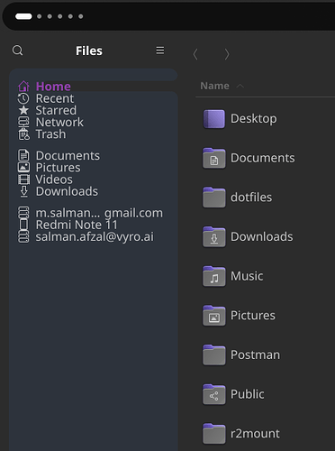Image resolution: width=335 pixels, height=451 pixels.
Task: Open Starred in the sidebar
Action: click(x=56, y=110)
